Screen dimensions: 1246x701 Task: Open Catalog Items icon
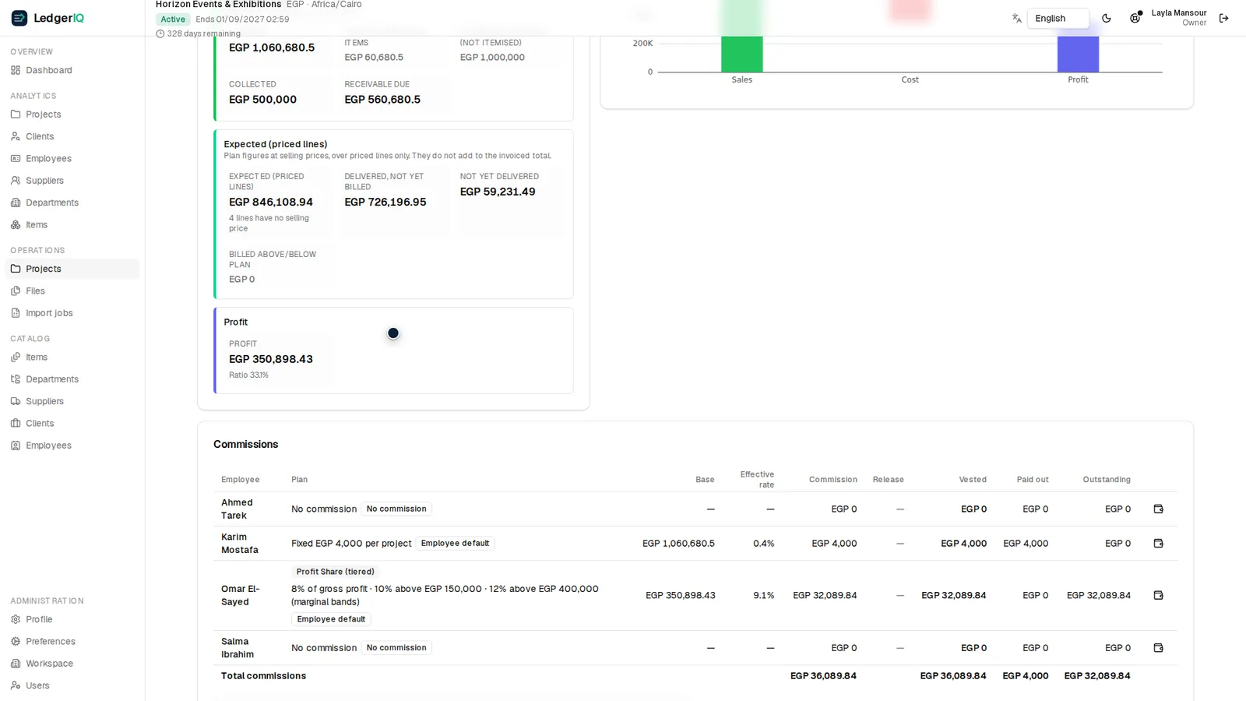pyautogui.click(x=16, y=358)
